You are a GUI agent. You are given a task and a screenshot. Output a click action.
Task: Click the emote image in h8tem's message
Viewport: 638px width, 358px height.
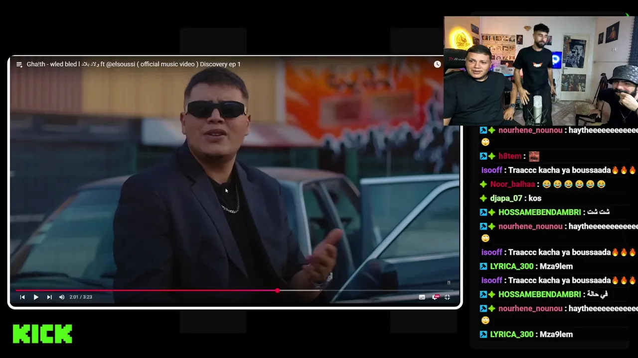point(534,156)
